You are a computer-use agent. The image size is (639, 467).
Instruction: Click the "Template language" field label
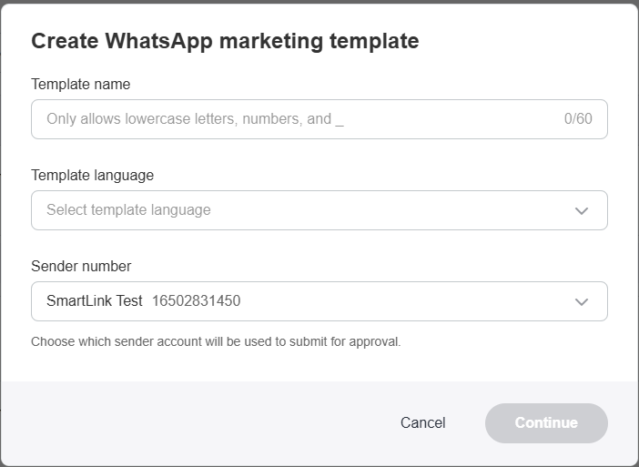coord(93,176)
